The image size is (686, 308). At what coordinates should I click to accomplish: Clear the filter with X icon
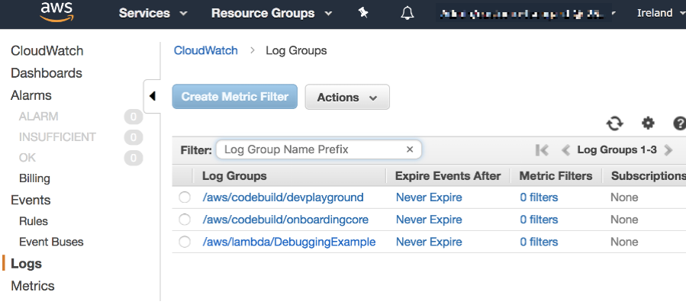pyautogui.click(x=410, y=149)
